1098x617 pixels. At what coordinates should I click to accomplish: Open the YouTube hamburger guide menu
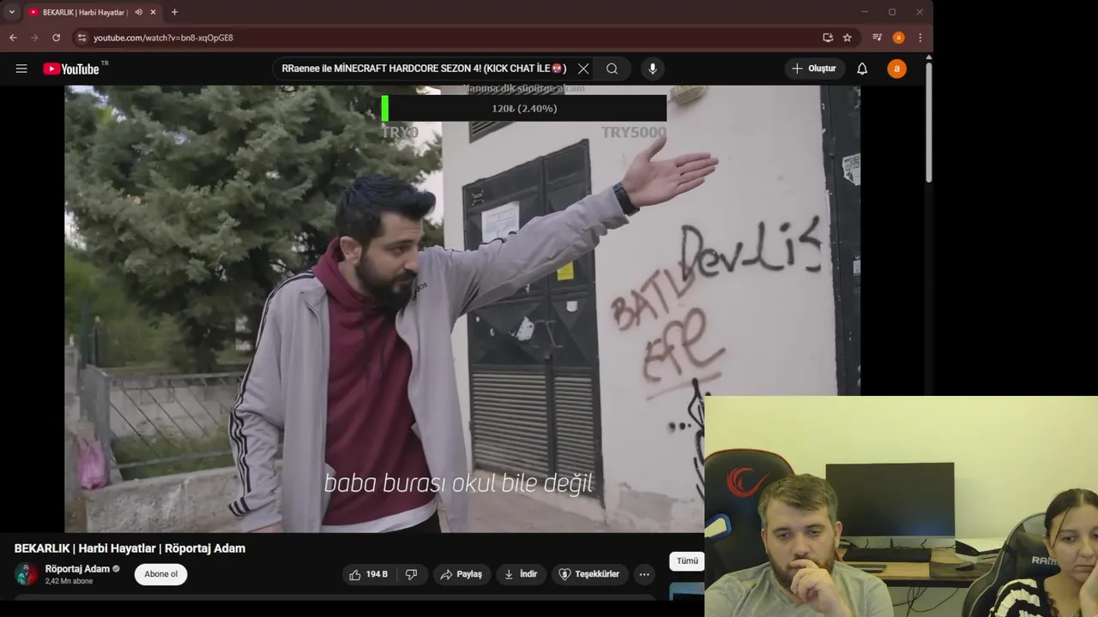(21, 69)
